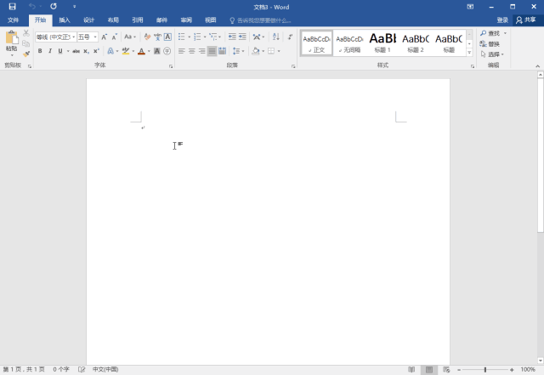The height and width of the screenshot is (375, 544).
Task: Toggle Justify alignment button
Action: pos(212,51)
